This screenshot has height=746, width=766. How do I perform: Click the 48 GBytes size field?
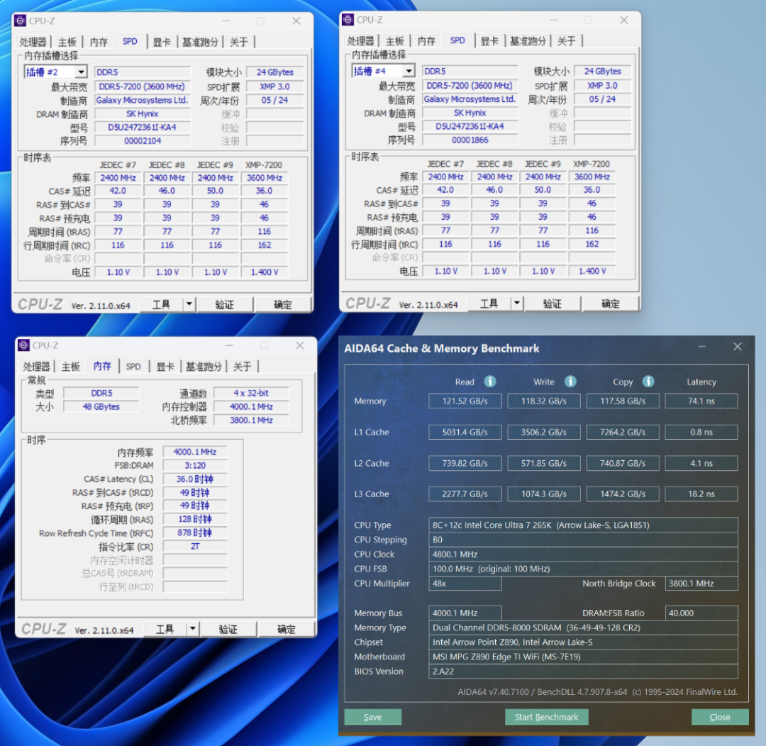point(101,407)
